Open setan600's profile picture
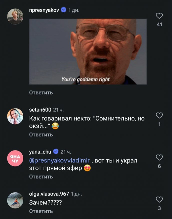Viewport: 172px width, 219px height. pyautogui.click(x=15, y=116)
